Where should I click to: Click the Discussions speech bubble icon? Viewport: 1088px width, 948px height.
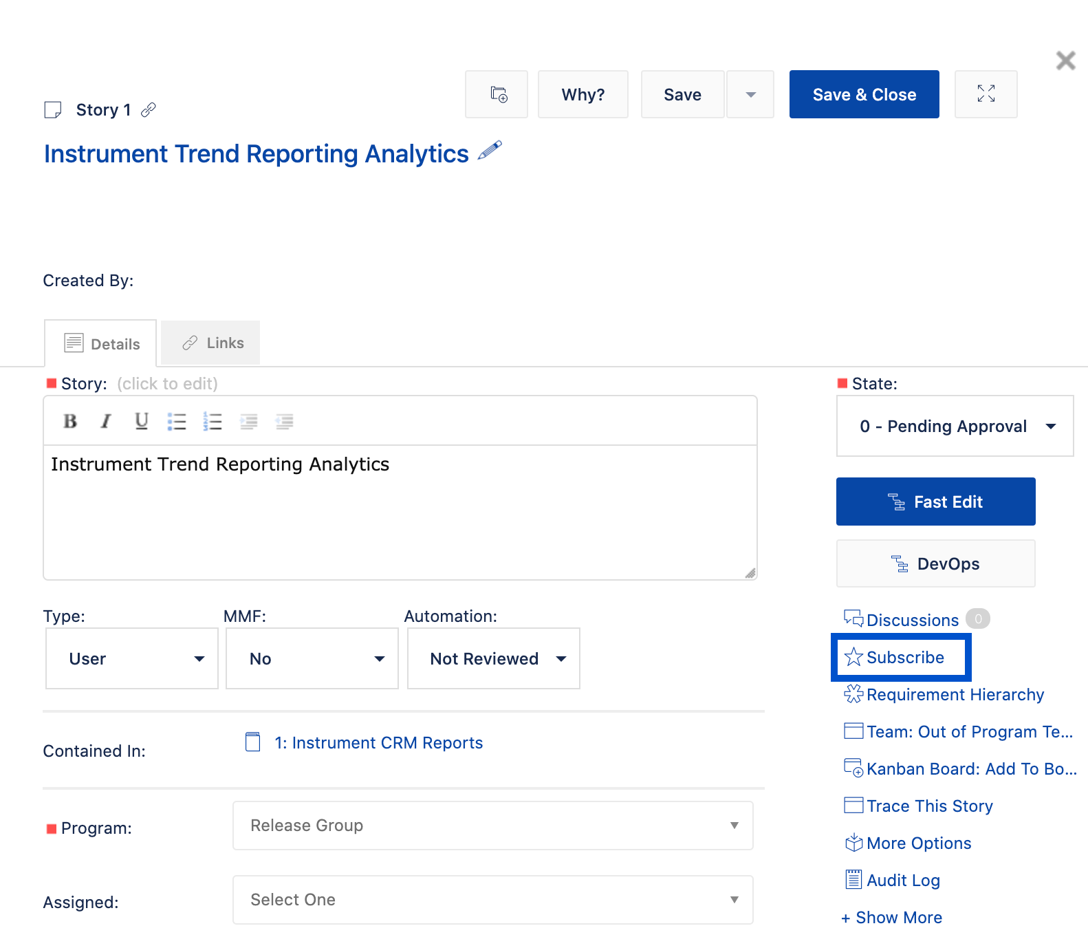click(x=853, y=619)
